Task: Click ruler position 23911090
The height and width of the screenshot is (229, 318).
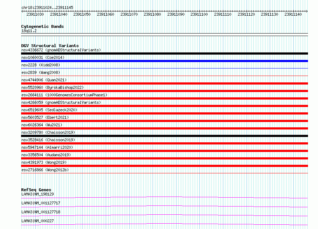Action: [x=176, y=14]
